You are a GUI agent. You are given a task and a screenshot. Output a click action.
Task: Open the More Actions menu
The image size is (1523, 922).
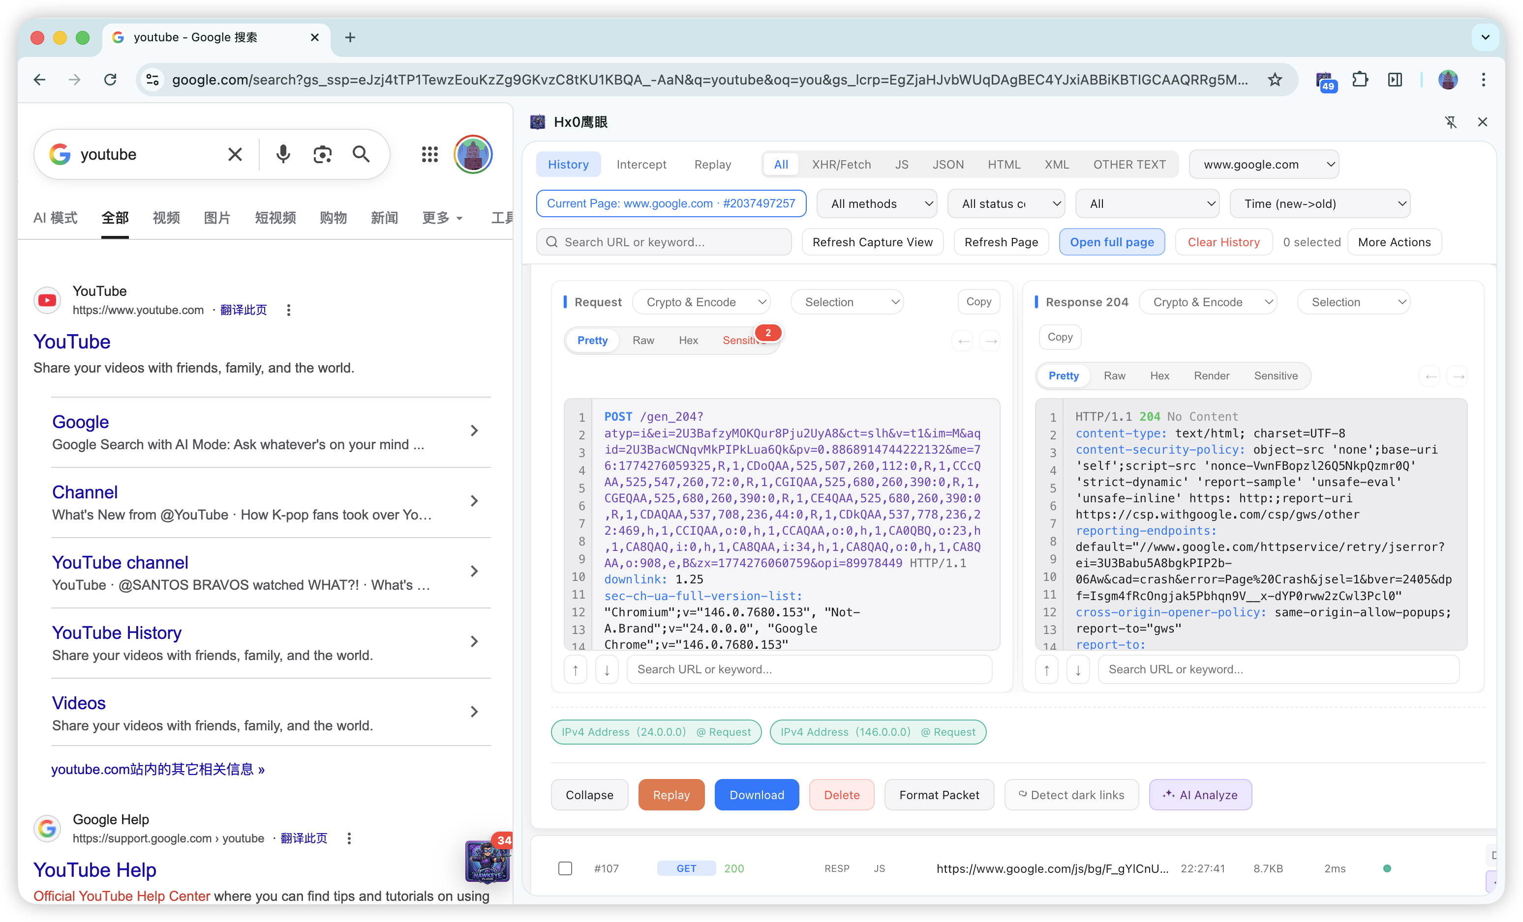tap(1395, 242)
